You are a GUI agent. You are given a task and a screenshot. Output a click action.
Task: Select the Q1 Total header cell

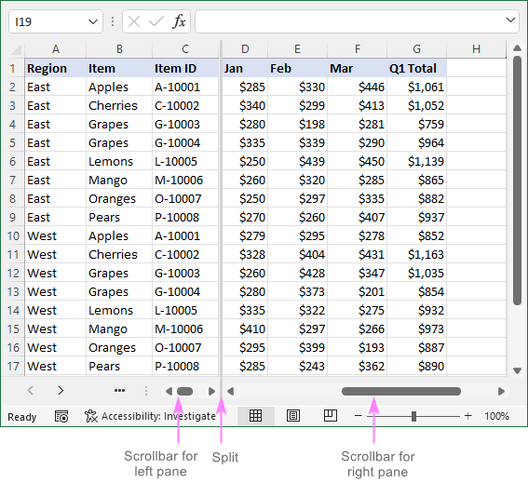[x=417, y=68]
